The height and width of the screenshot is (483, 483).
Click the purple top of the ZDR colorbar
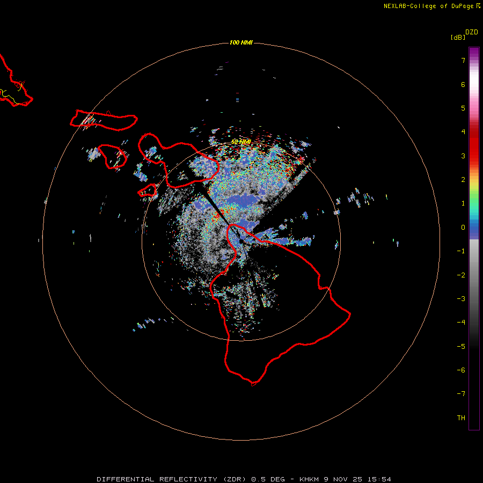pyautogui.click(x=474, y=53)
